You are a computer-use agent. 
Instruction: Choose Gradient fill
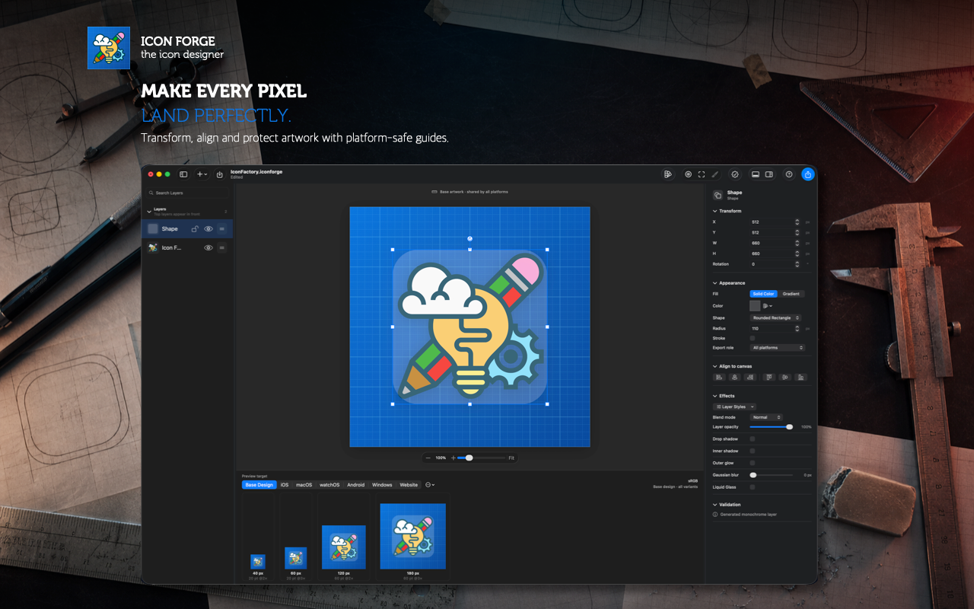[791, 294]
